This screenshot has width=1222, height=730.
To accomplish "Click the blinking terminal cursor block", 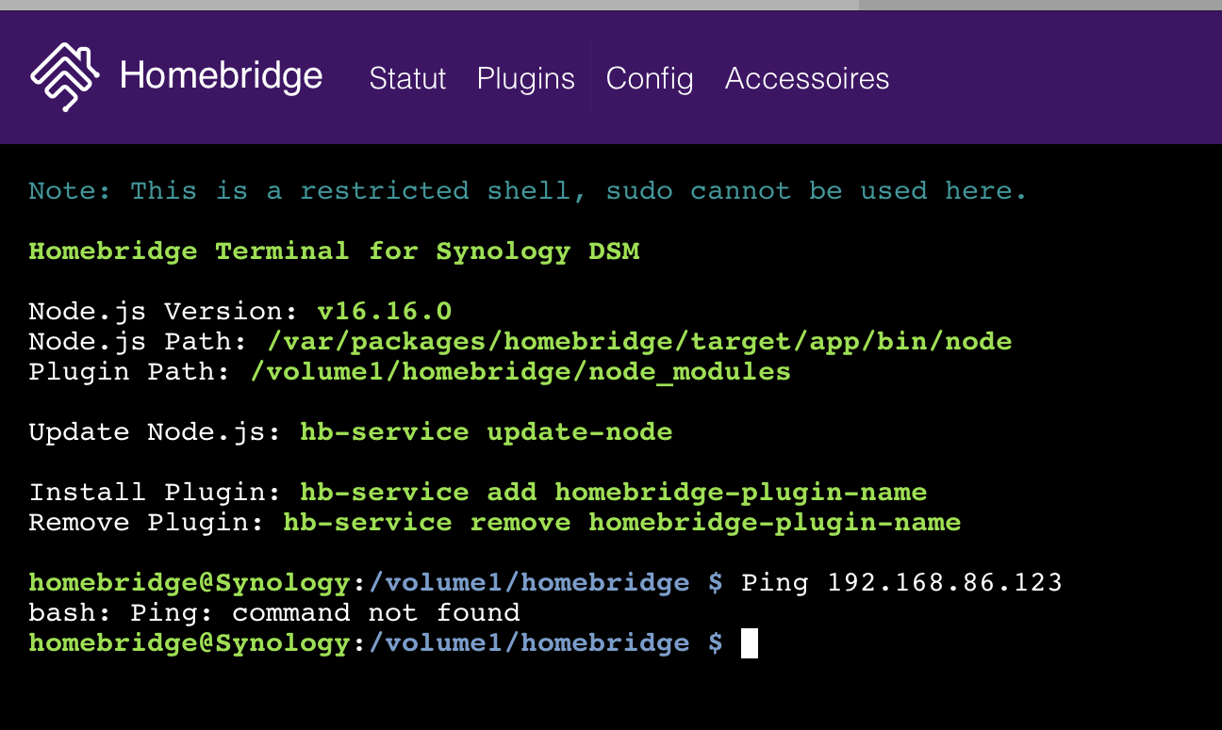I will coord(751,643).
